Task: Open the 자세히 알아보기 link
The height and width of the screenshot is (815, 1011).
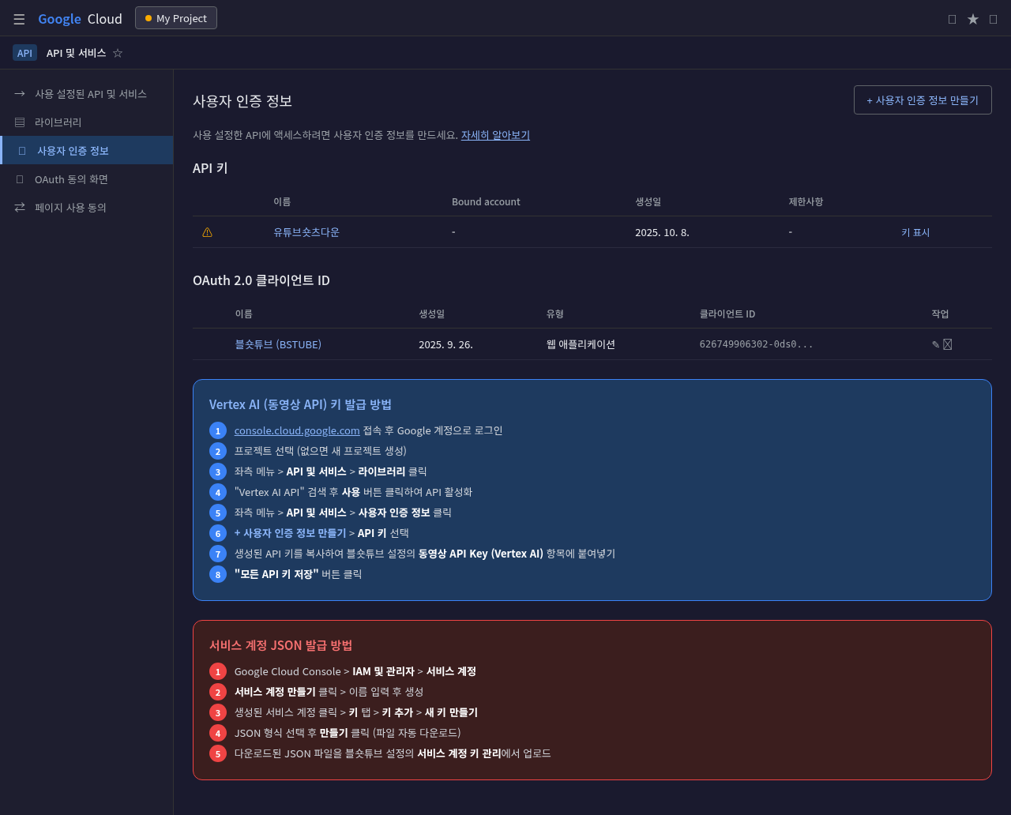Action: (x=495, y=134)
